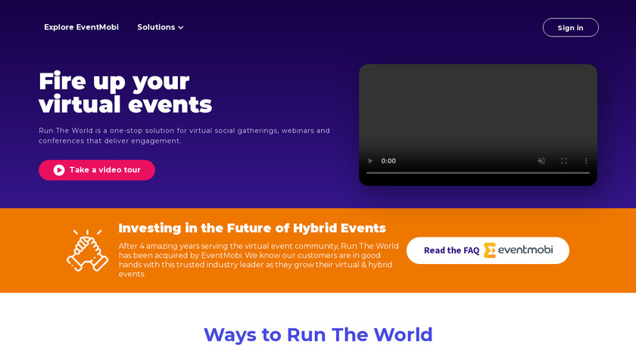Image resolution: width=636 pixels, height=357 pixels.
Task: Click the Sign in button
Action: click(x=570, y=27)
